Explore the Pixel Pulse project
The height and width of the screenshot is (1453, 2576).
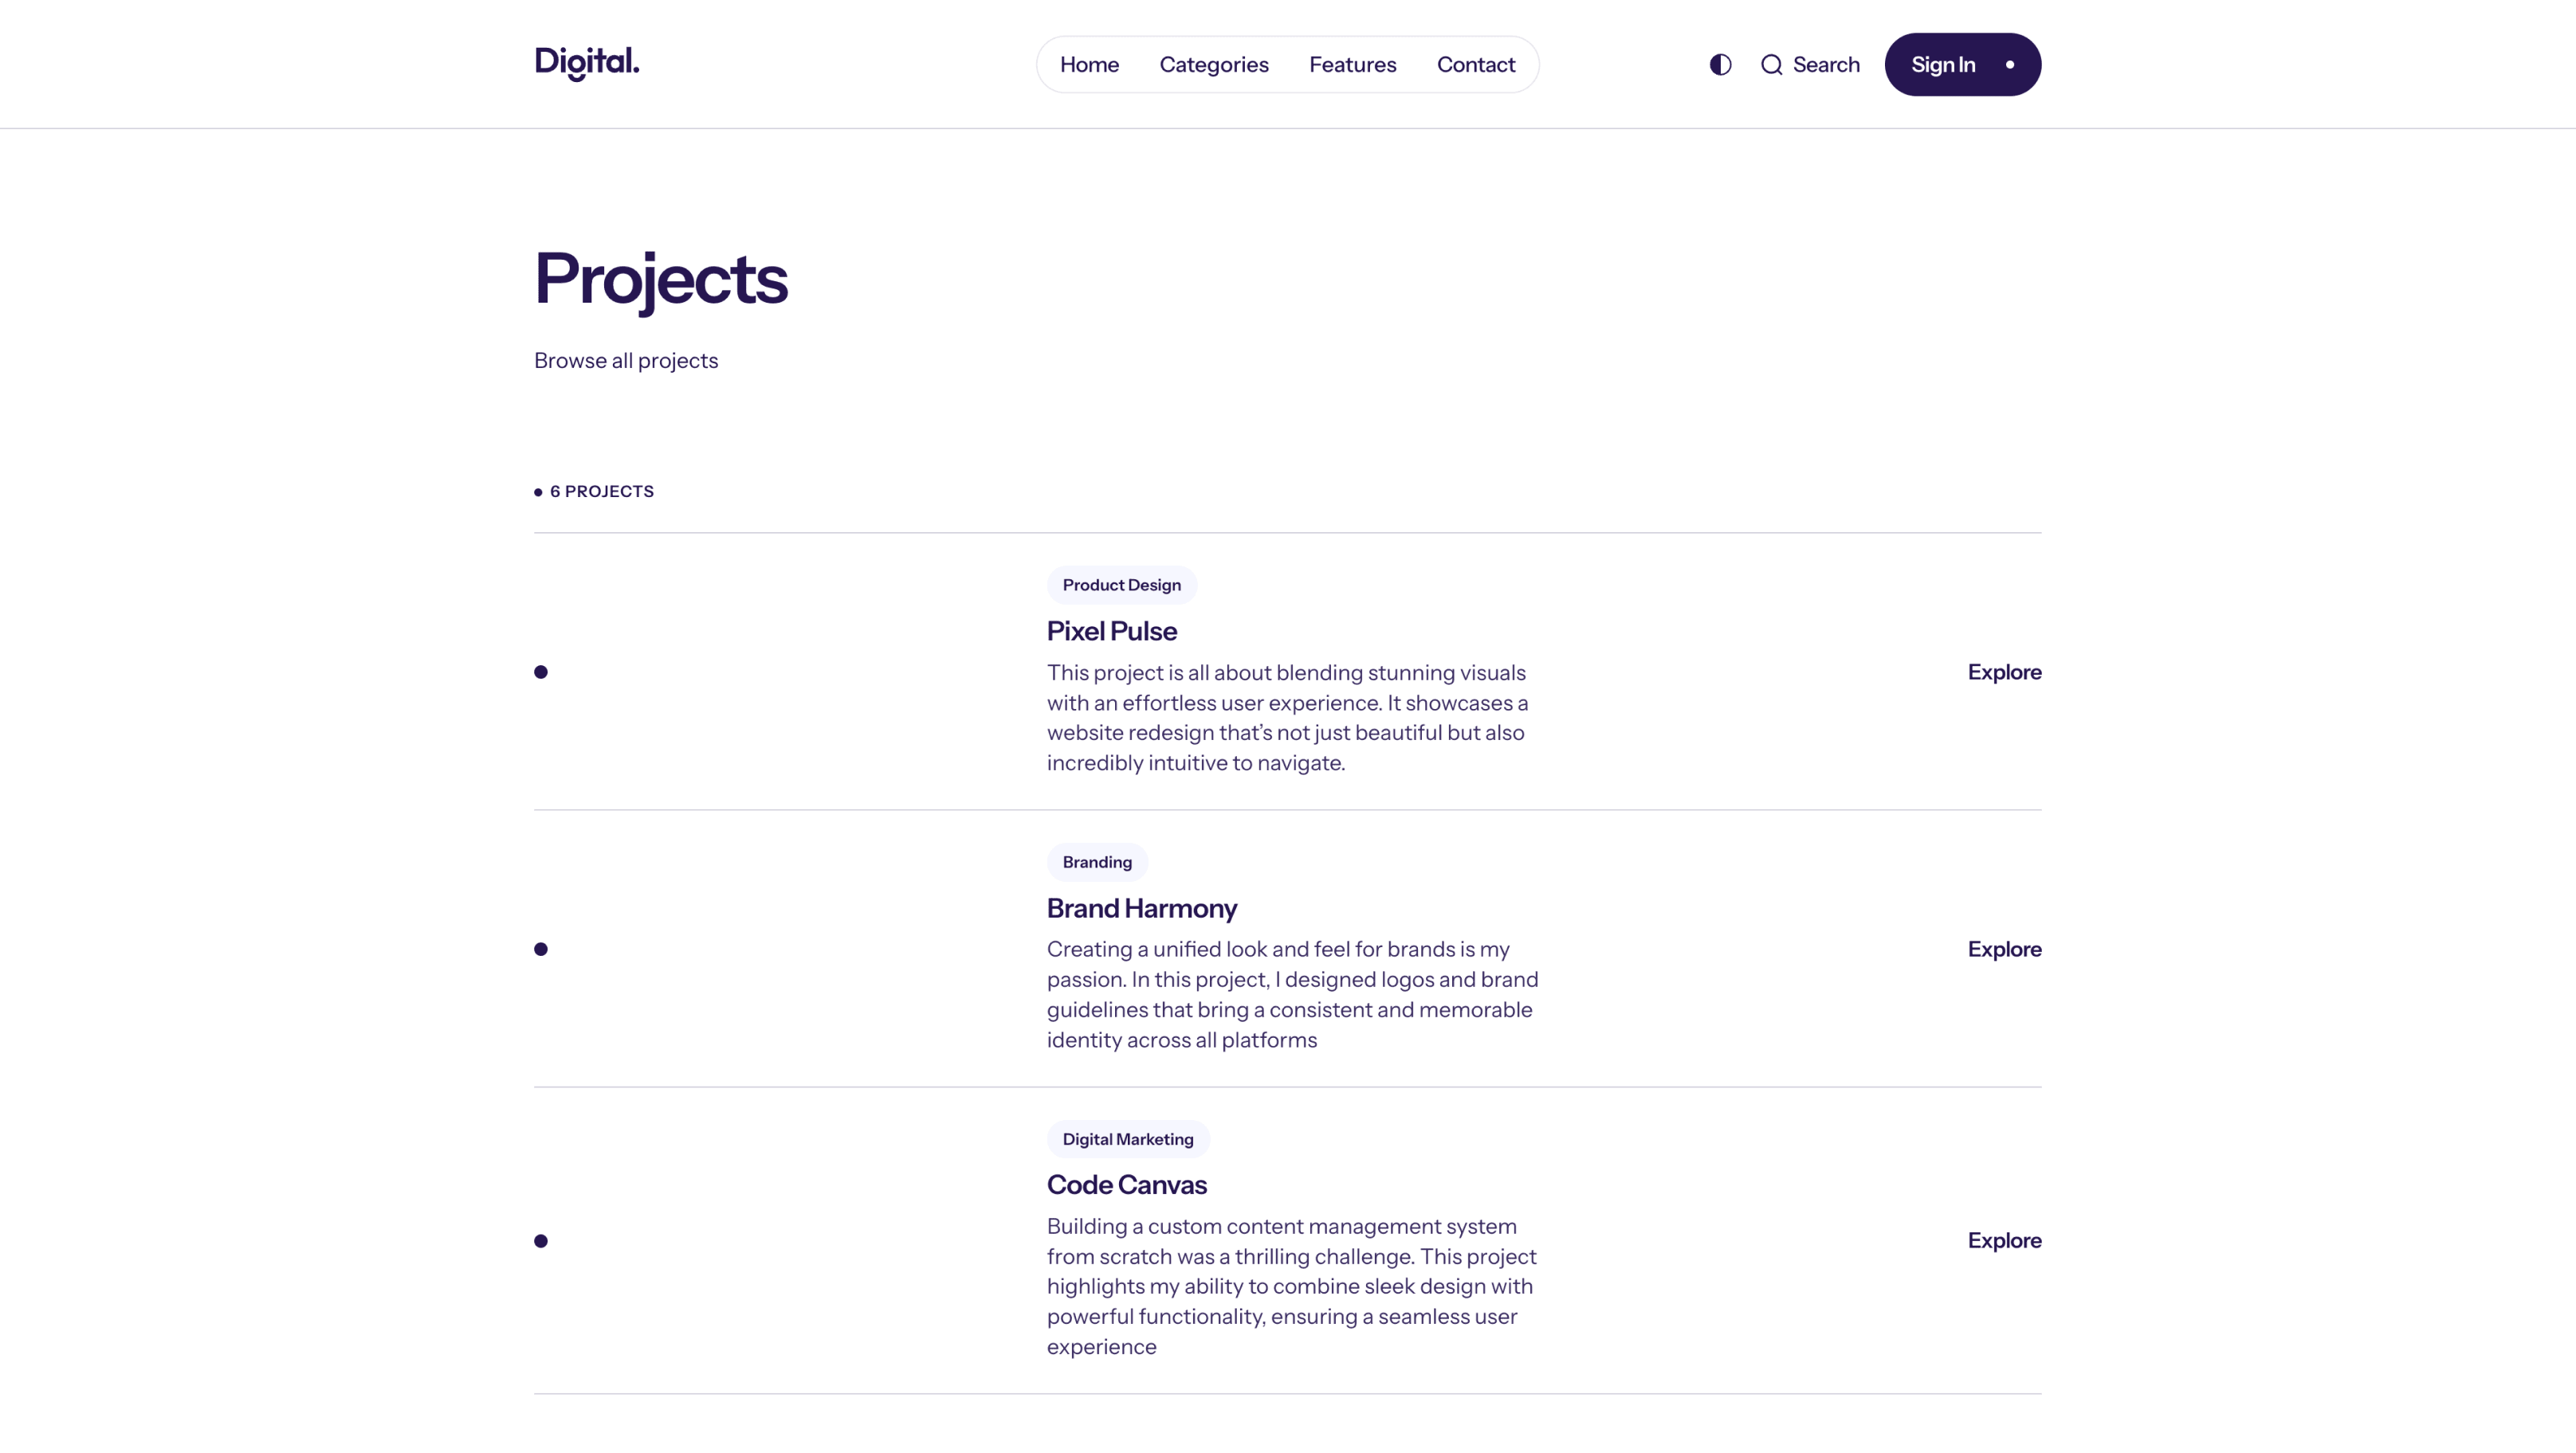2004,672
